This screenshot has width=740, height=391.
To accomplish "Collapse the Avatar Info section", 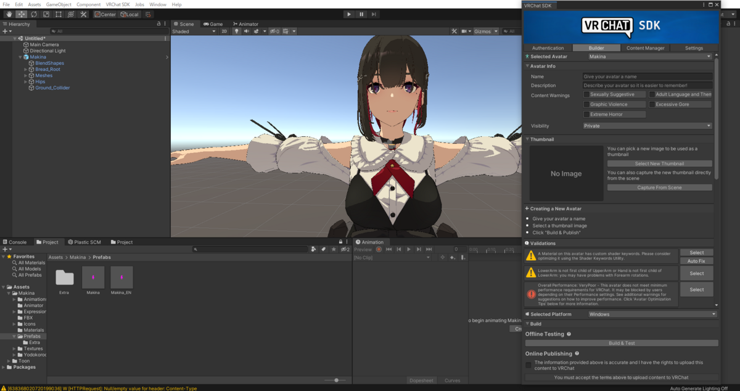I will click(x=528, y=66).
